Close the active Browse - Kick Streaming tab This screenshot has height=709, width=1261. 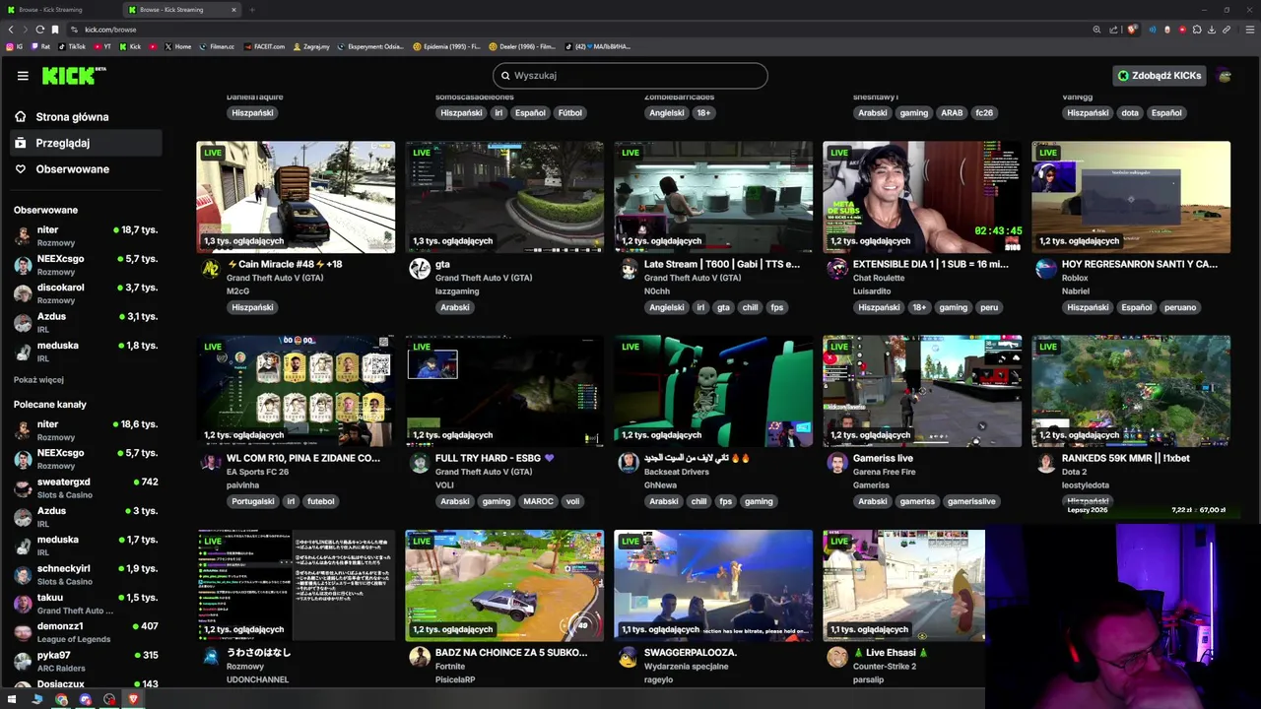[x=233, y=10]
